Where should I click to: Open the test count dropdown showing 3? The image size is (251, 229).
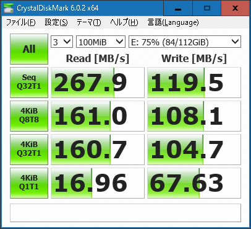62,42
